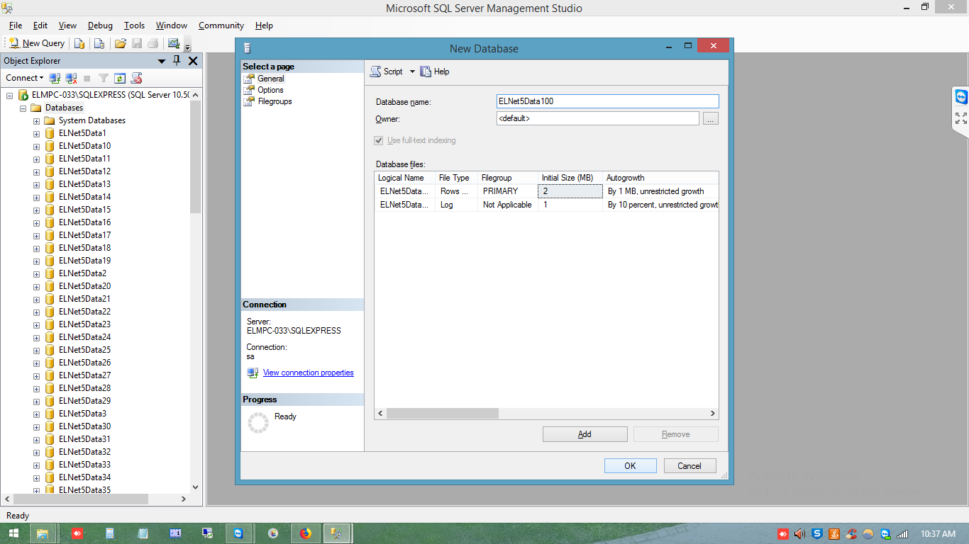Click the Log file type cell
The width and height of the screenshot is (969, 544).
(x=455, y=205)
